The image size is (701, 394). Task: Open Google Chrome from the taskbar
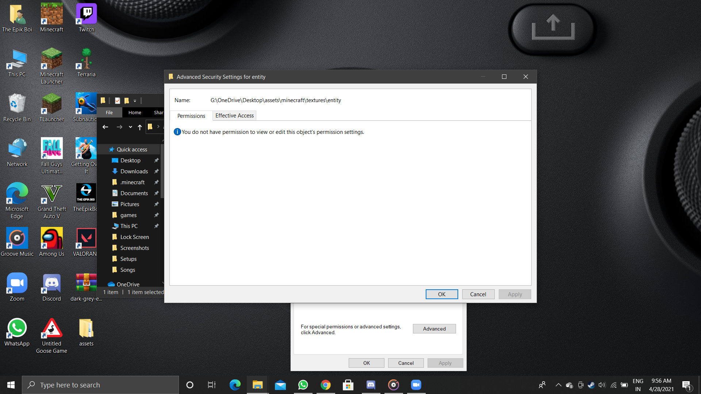tap(325, 385)
